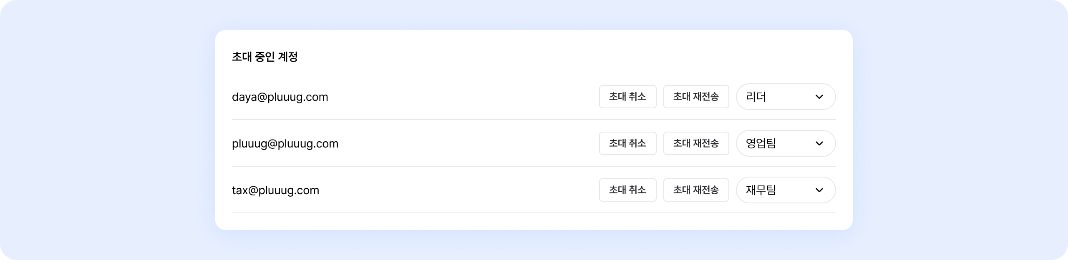Cancel the invitation for tax@pluuug.com

(x=627, y=190)
